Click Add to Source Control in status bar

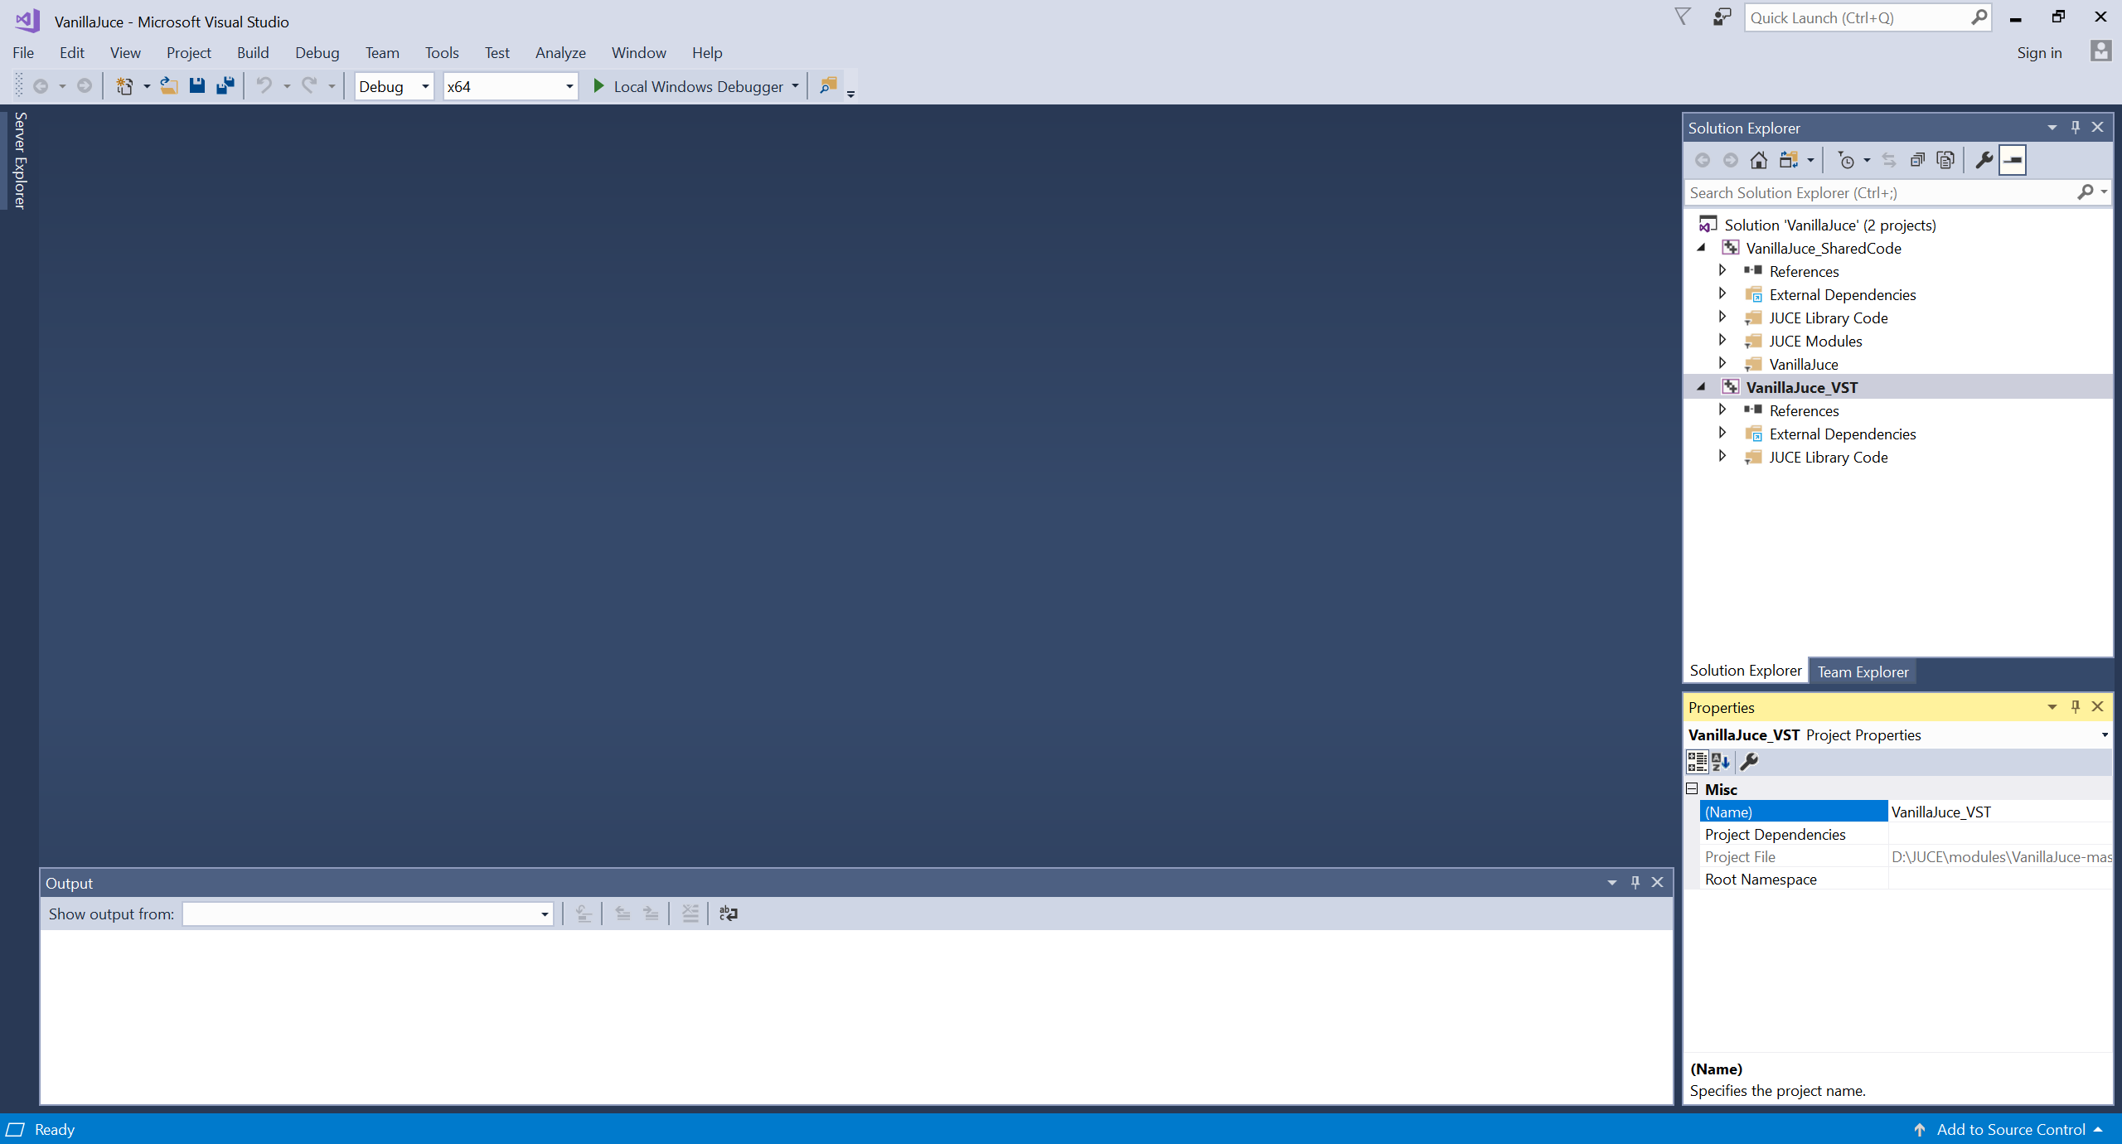[2011, 1129]
